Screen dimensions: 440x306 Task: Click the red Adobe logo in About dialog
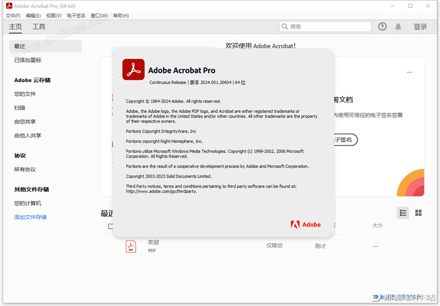pos(306,224)
